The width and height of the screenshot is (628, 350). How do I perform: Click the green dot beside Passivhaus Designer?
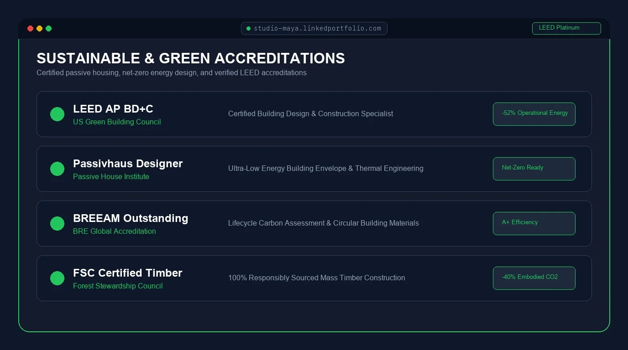coord(57,169)
